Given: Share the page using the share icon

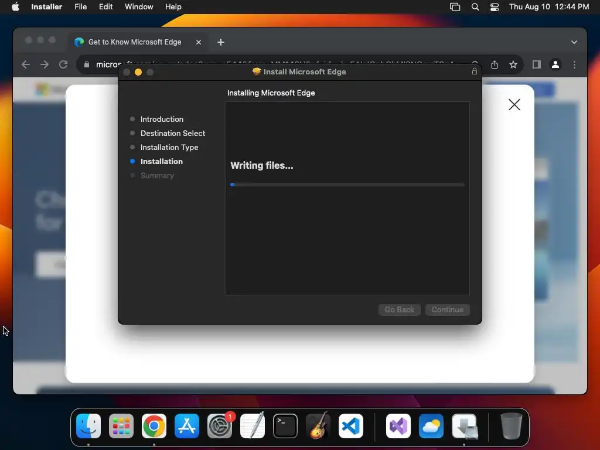Looking at the screenshot, I should 495,64.
